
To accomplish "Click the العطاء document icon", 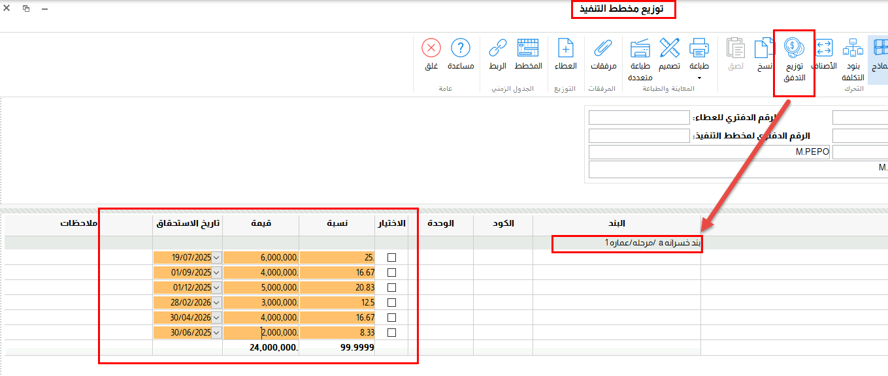I will (x=565, y=48).
